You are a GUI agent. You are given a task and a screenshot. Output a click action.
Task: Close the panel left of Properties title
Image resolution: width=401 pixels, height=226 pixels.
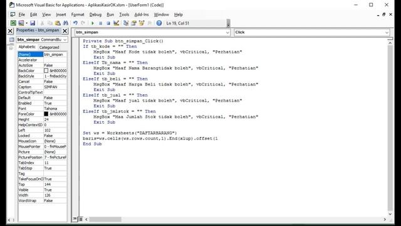coord(10,31)
